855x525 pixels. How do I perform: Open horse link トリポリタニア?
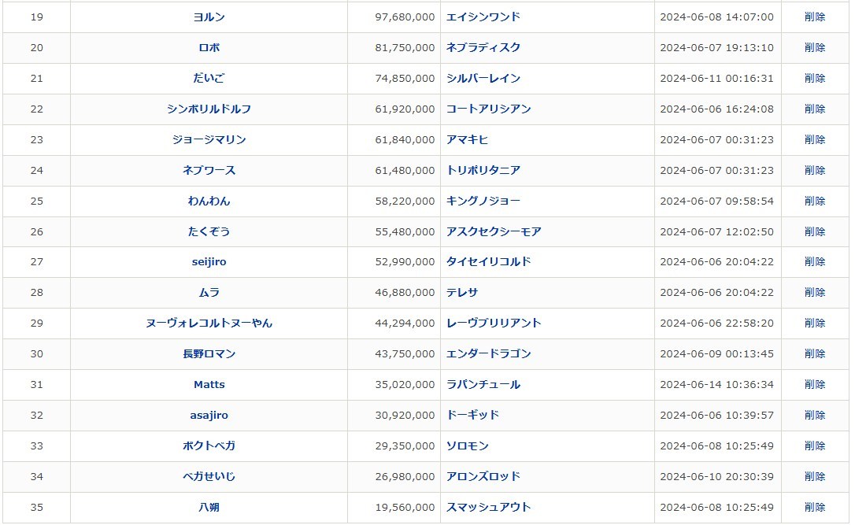[483, 170]
